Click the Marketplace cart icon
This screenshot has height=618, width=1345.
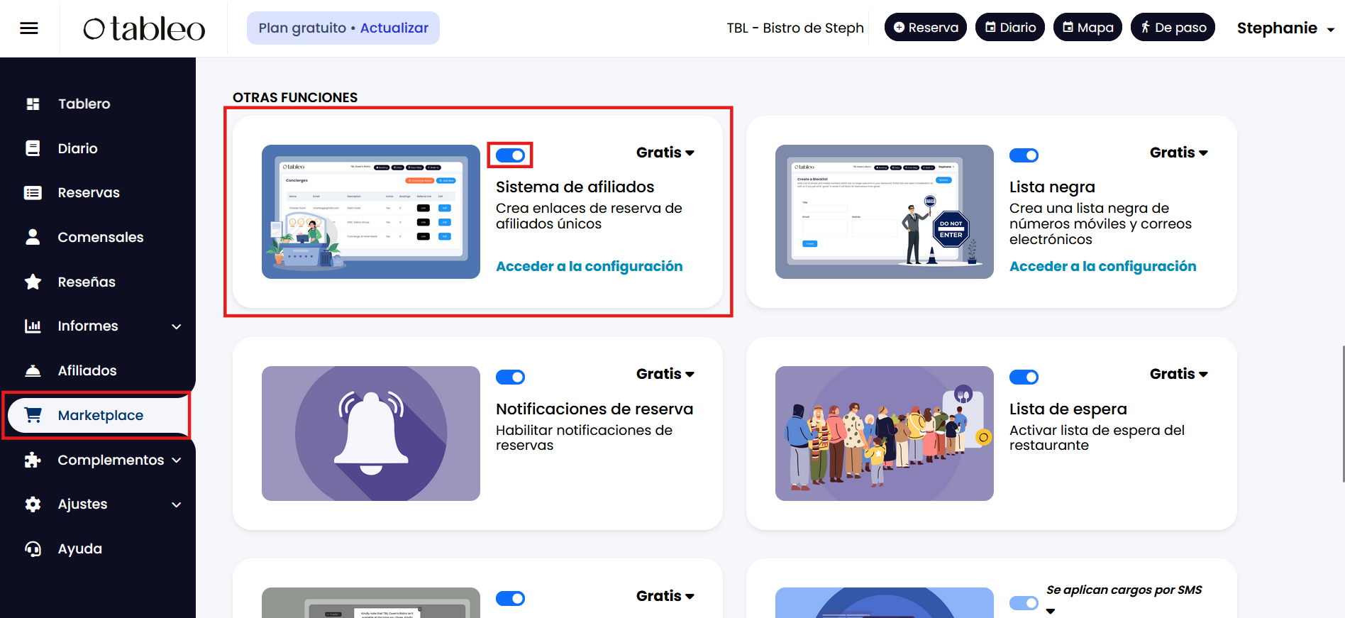[x=33, y=415]
